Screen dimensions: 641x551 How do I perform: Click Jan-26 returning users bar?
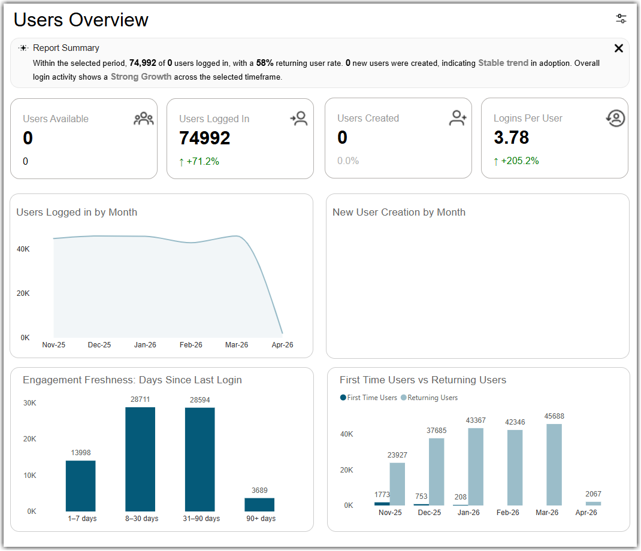pos(476,467)
